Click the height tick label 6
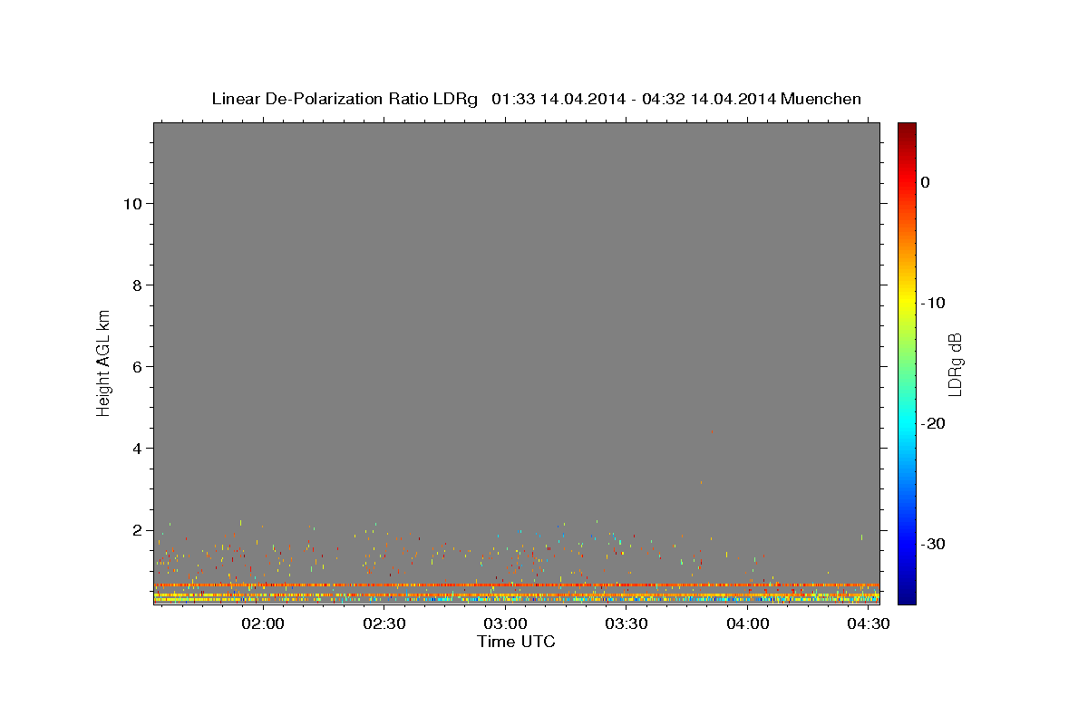Screen dimensions: 1088x725 click(x=135, y=367)
